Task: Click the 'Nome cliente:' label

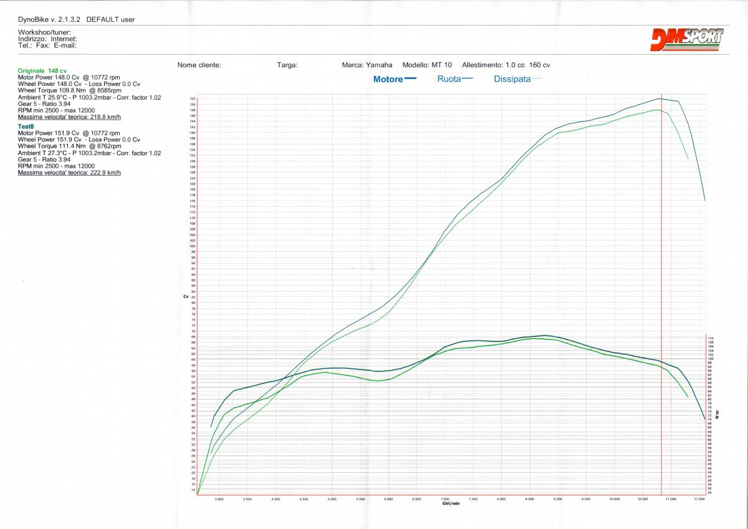Action: click(x=199, y=65)
